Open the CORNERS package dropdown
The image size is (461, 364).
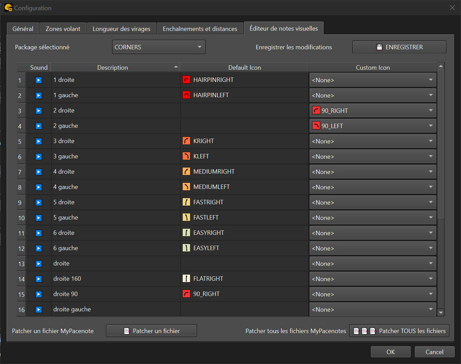pos(158,47)
